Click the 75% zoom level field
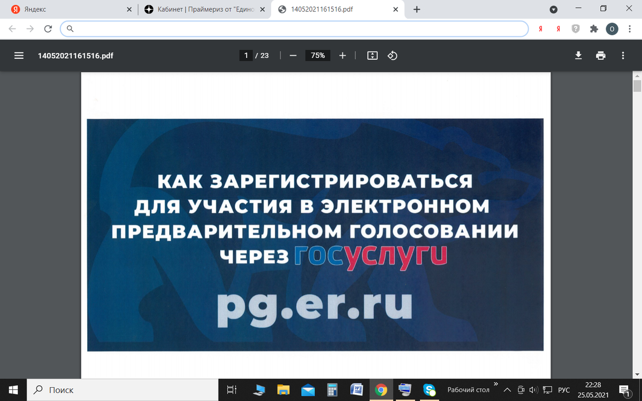Viewport: 642px width, 401px height. (318, 55)
